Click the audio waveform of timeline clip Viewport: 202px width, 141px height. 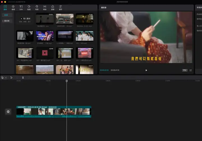tap(54, 116)
